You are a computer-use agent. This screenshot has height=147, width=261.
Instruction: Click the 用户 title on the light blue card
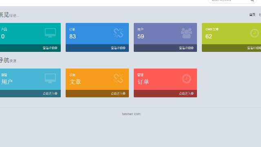click(x=7, y=82)
